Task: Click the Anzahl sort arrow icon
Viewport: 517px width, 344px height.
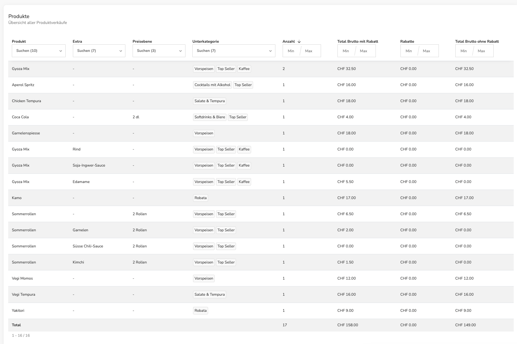Action: [299, 41]
